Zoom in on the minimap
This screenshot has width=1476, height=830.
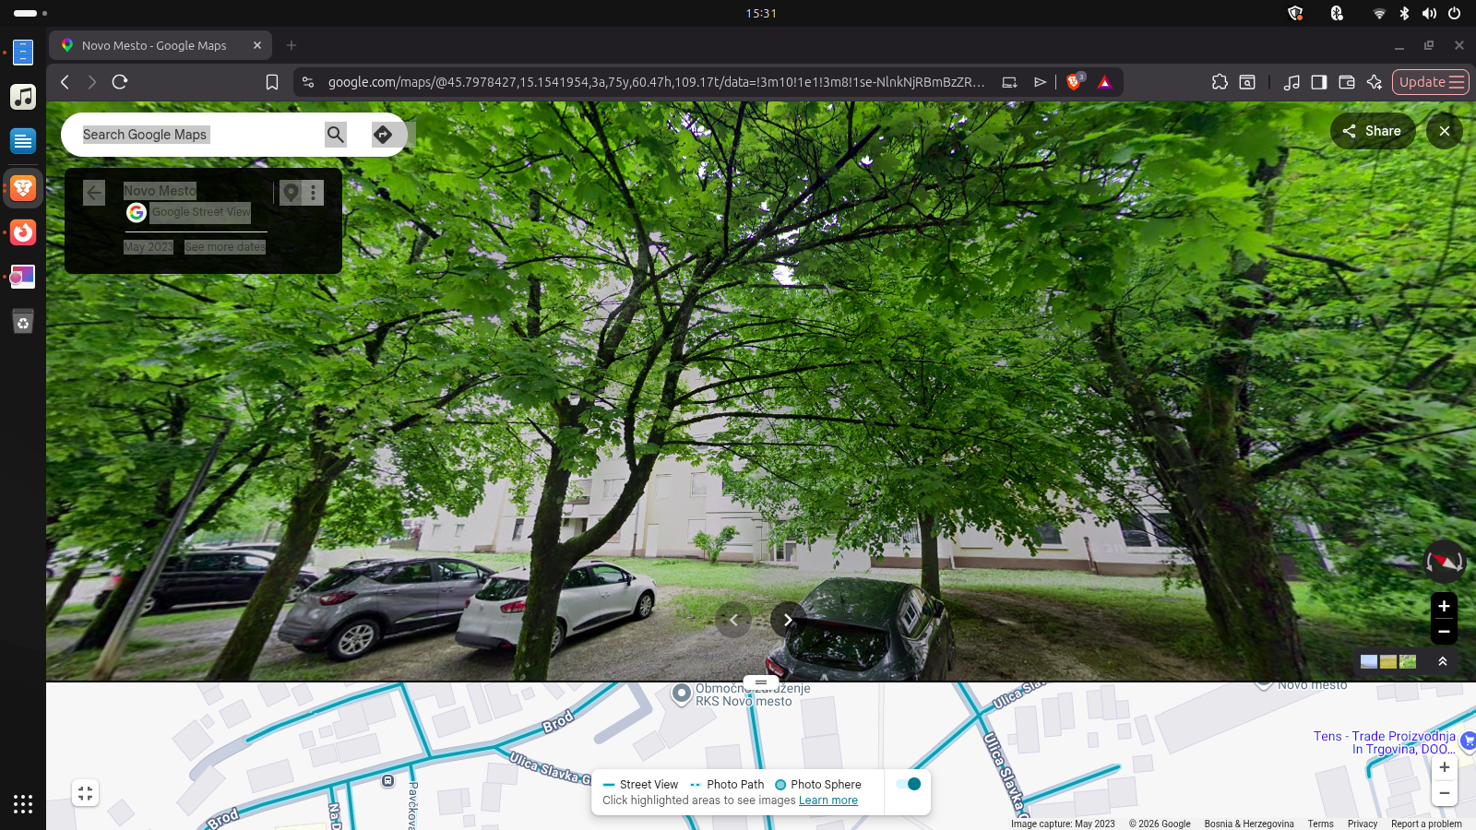click(1445, 767)
